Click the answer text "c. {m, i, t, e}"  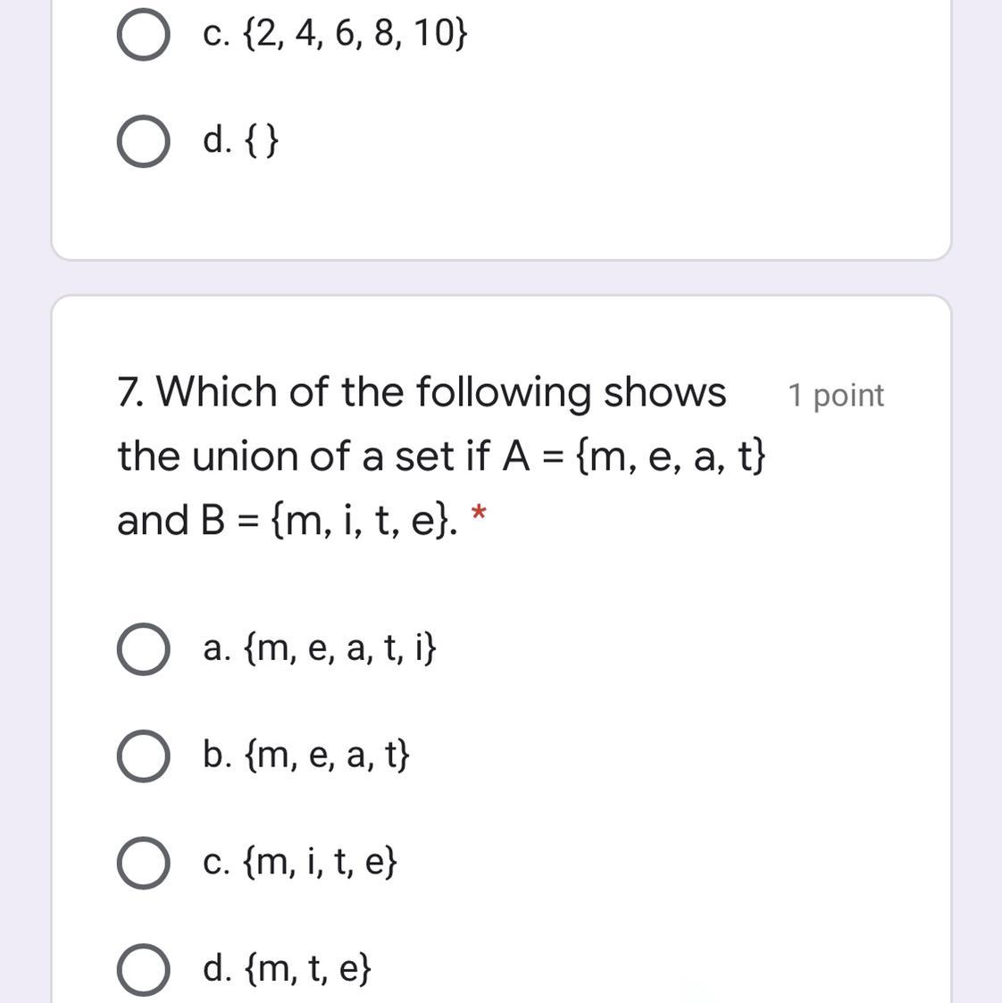(300, 861)
